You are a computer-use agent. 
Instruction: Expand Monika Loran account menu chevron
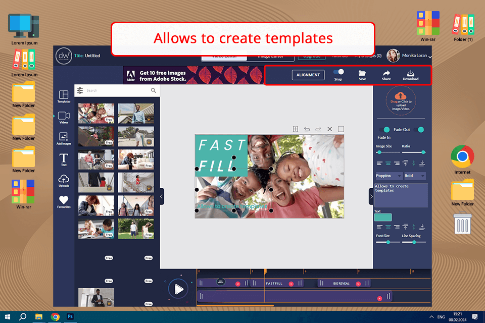coord(430,57)
